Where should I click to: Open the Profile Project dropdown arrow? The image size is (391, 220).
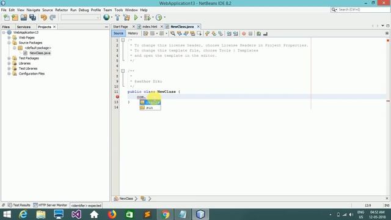click(x=164, y=18)
